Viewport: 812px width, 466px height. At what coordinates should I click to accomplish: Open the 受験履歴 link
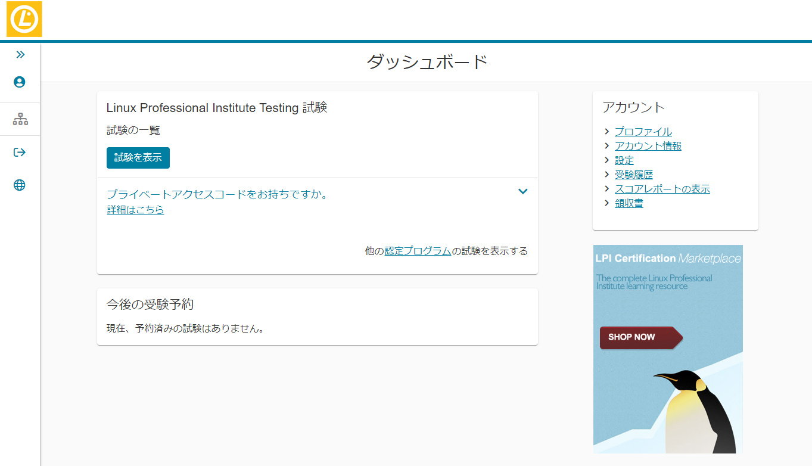(x=634, y=175)
